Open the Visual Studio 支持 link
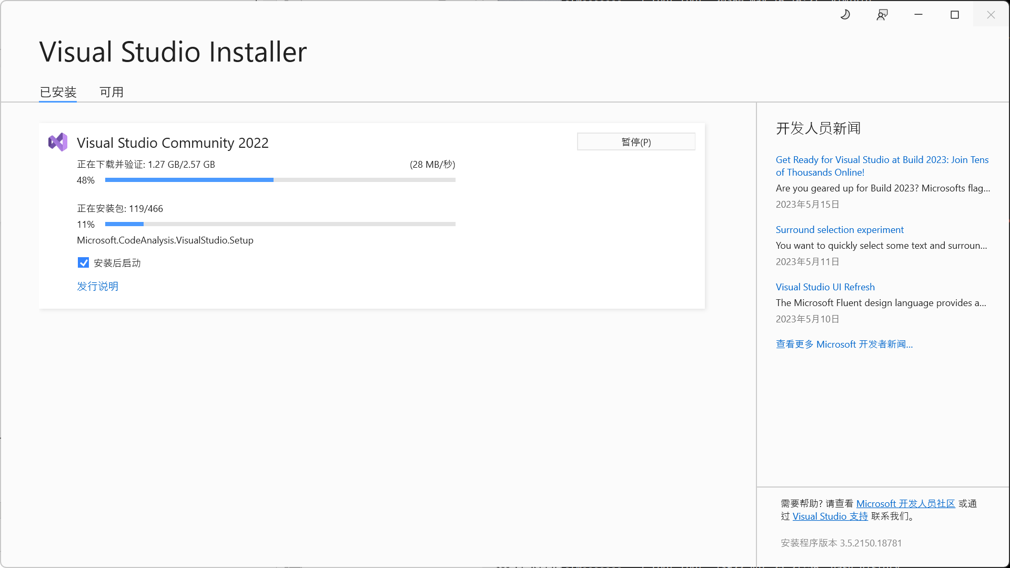1010x568 pixels. click(830, 516)
